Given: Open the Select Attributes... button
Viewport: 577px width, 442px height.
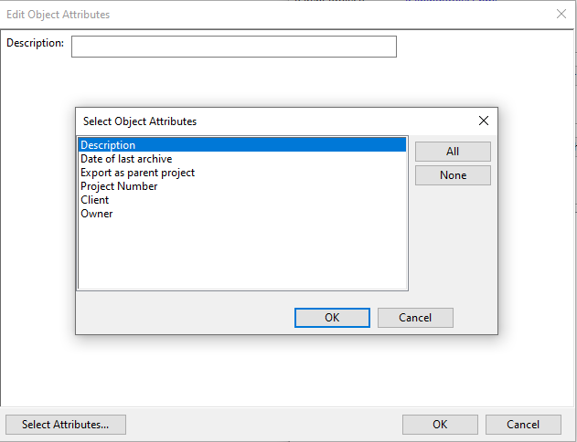Looking at the screenshot, I should [x=66, y=425].
